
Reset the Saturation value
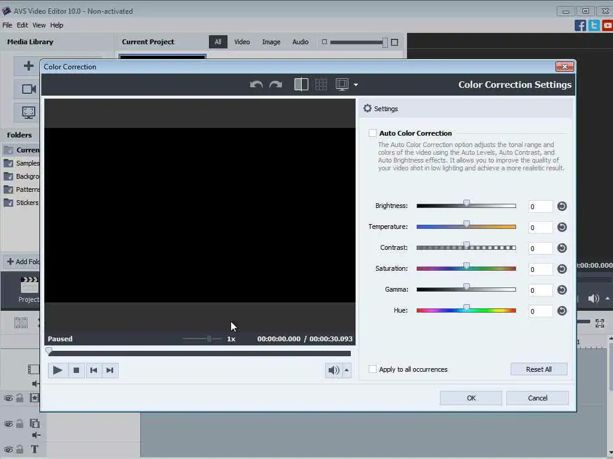tap(562, 269)
